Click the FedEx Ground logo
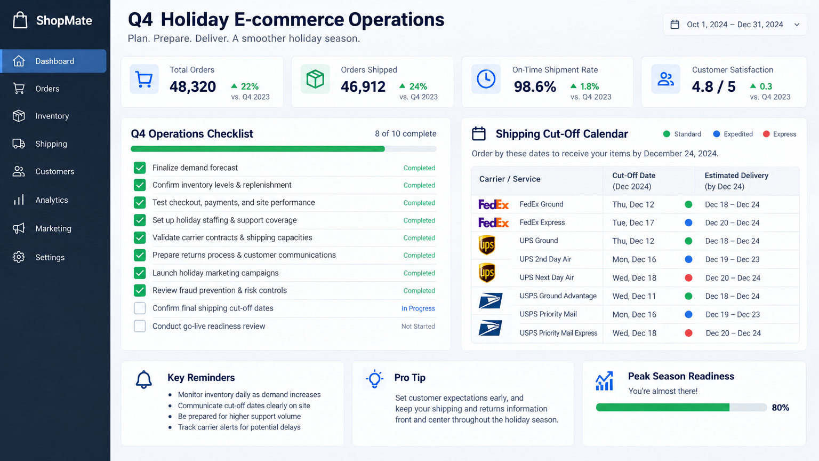 pos(493,204)
